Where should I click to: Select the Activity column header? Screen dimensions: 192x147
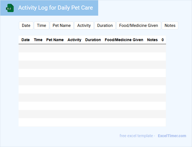(74, 40)
